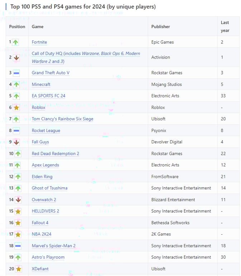Open the Call of Duty HQ link
The image size is (241, 276).
tap(86, 57)
